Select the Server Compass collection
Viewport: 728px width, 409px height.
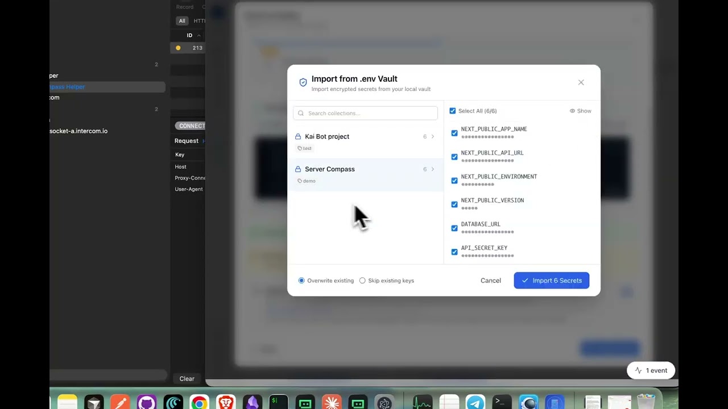(x=365, y=174)
